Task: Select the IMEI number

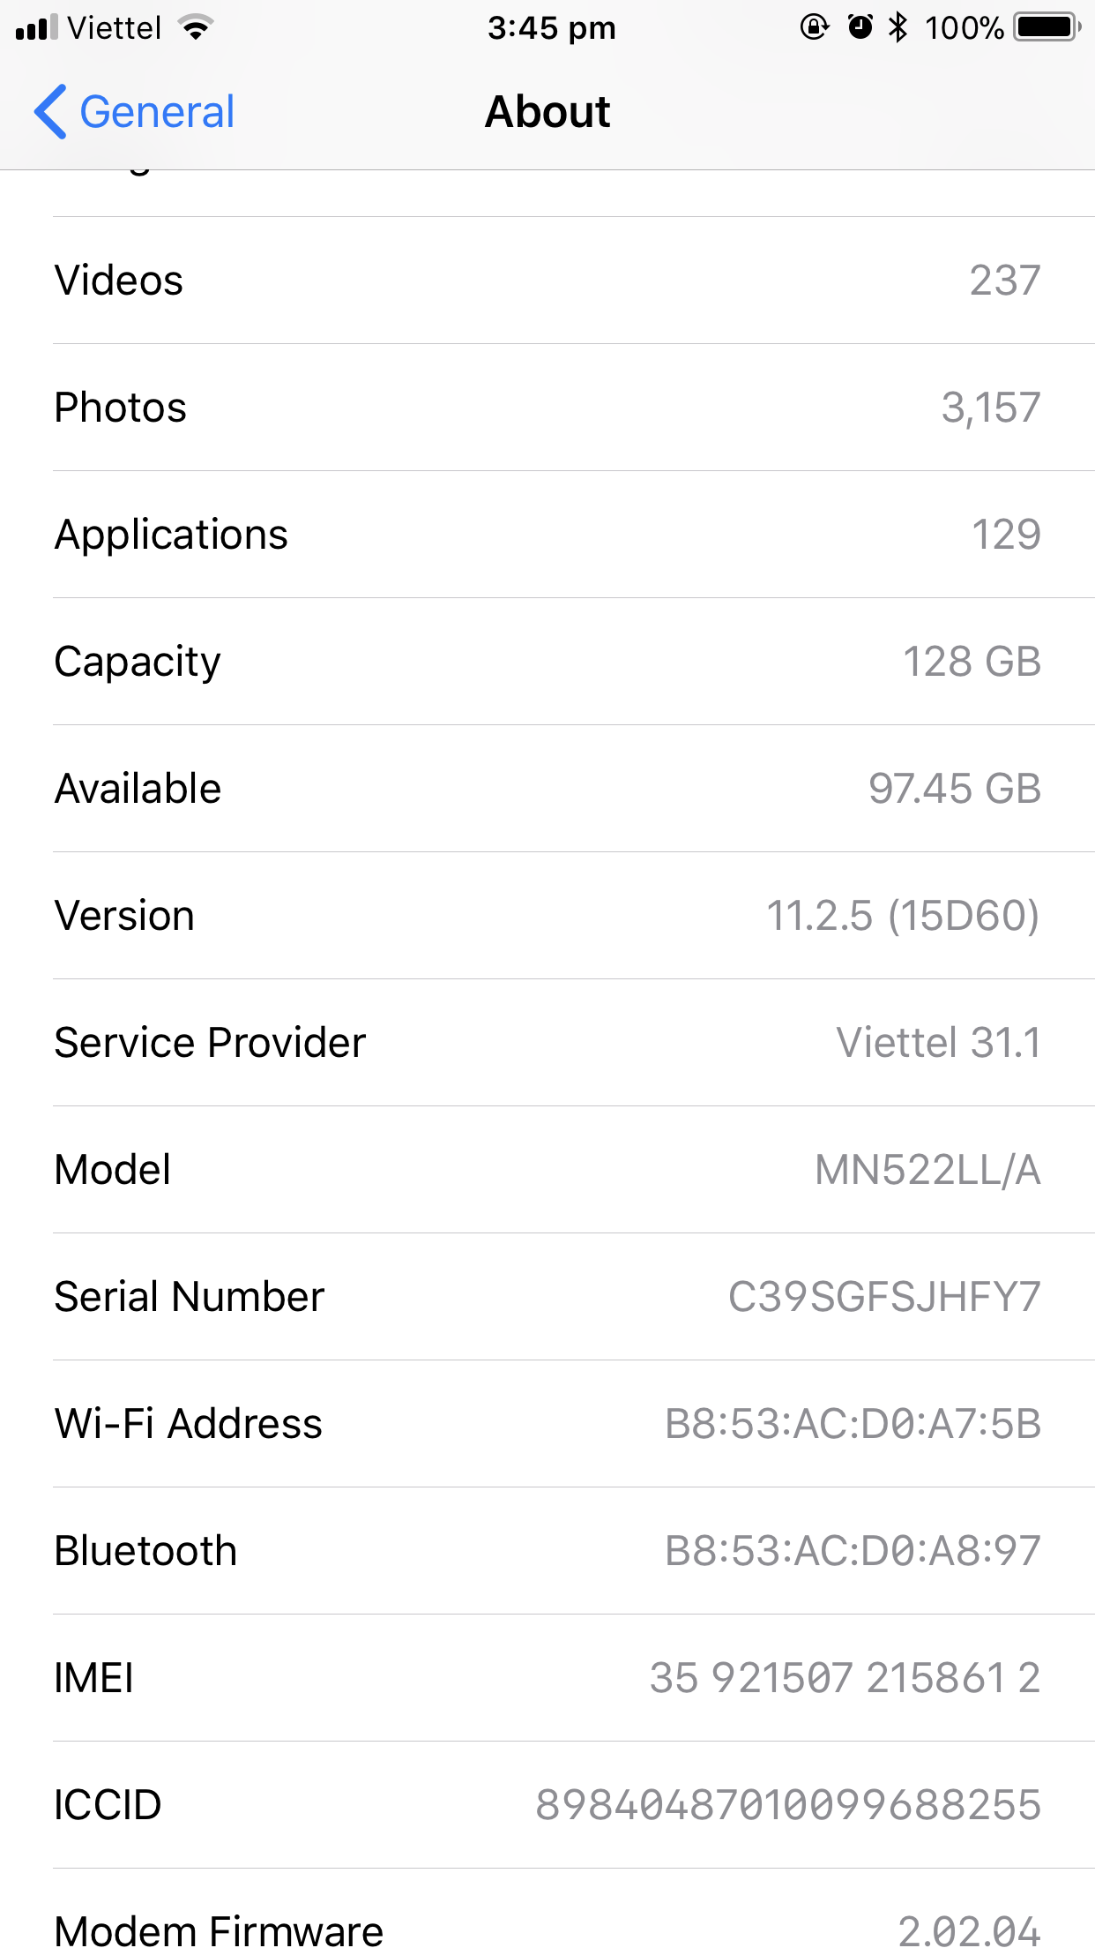Action: tap(845, 1678)
